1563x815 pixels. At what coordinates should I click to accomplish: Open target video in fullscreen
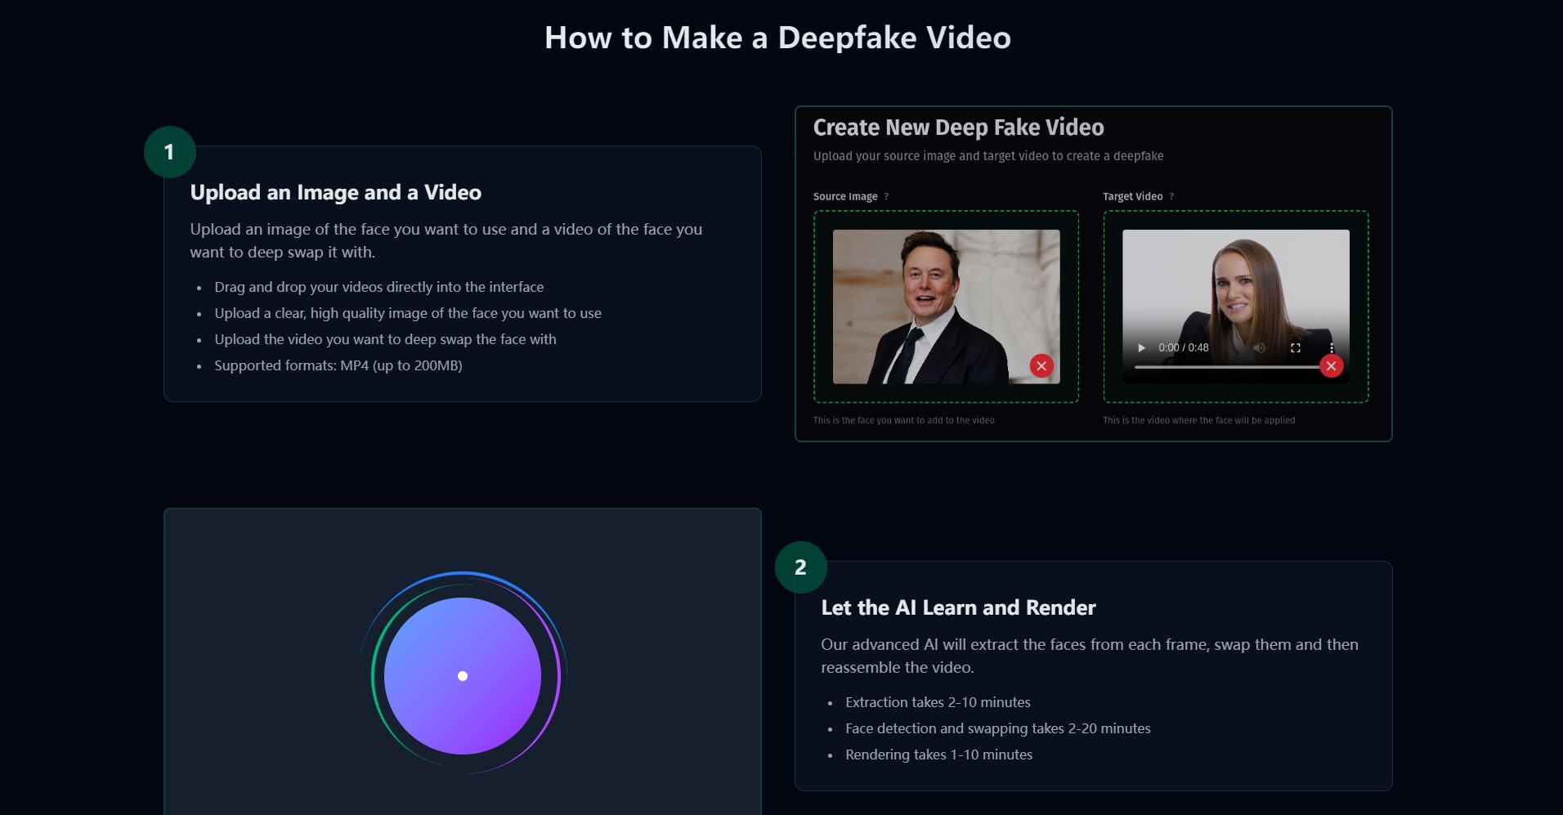[1296, 347]
